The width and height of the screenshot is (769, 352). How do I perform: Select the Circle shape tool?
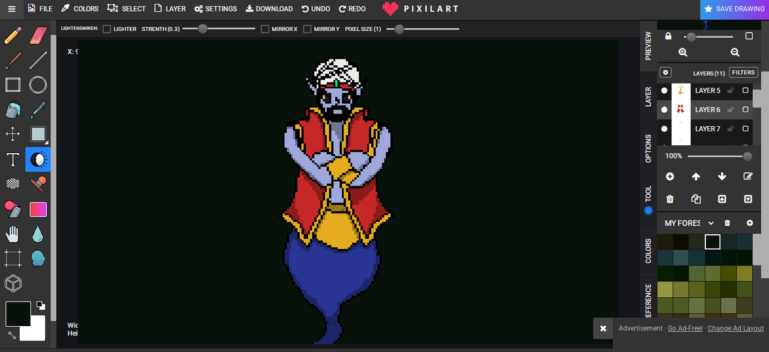(x=38, y=85)
